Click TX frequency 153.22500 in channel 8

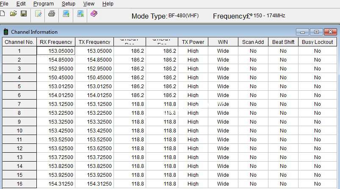94,113
